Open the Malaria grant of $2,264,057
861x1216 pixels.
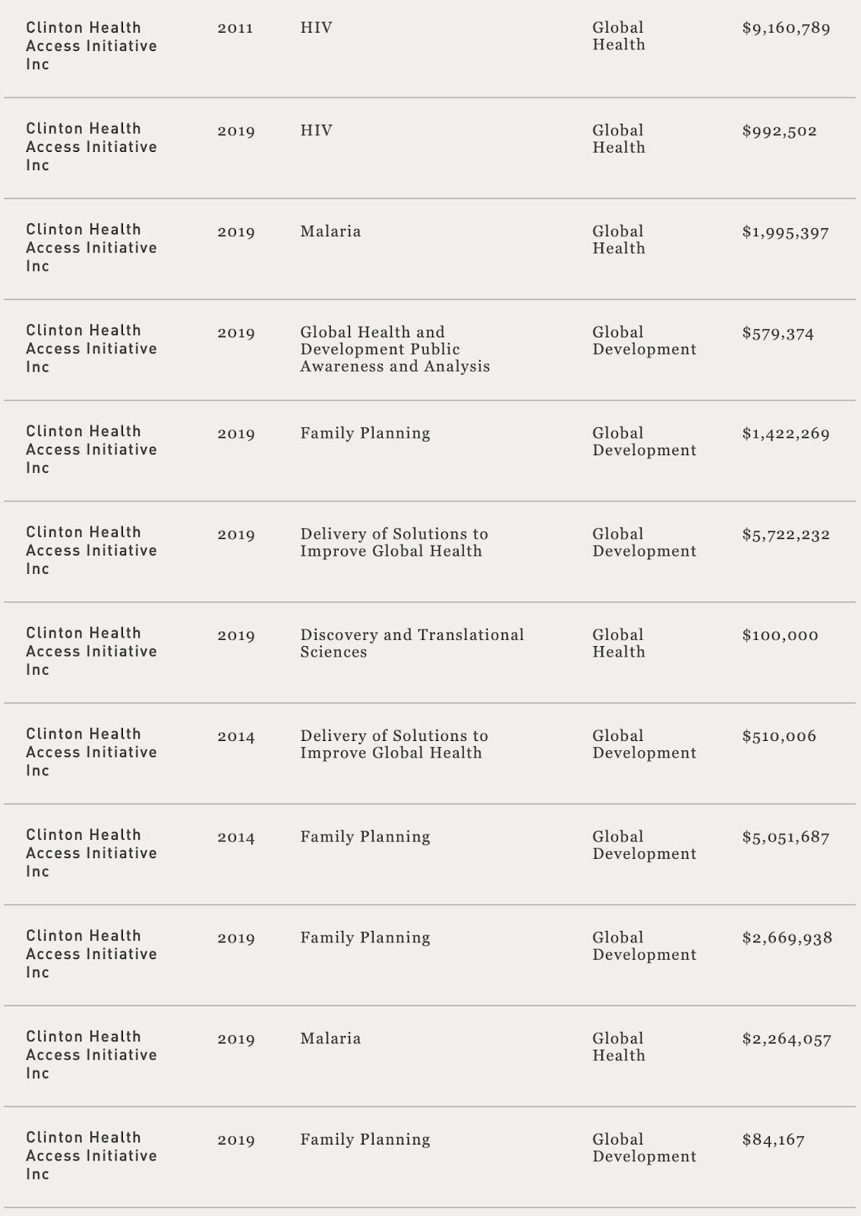(x=430, y=1056)
